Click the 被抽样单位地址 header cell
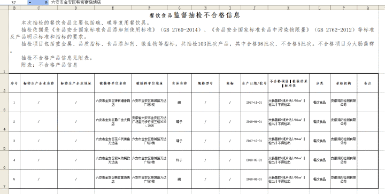 pyautogui.click(x=150, y=83)
